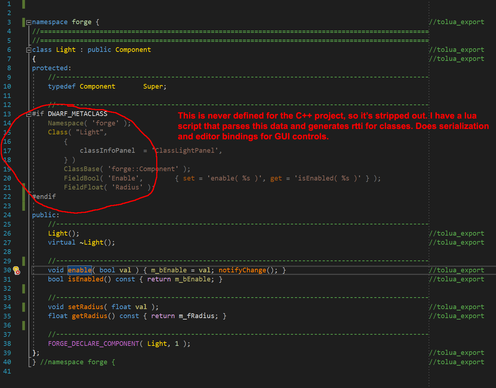Click the //tolua_export comment on line 3
Screen dimensions: 496x388
[x=456, y=22]
